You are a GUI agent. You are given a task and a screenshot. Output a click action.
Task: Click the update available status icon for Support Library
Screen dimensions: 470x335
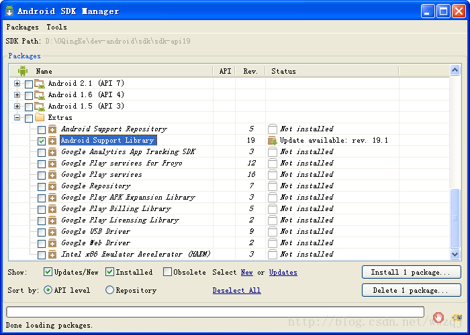pos(273,140)
